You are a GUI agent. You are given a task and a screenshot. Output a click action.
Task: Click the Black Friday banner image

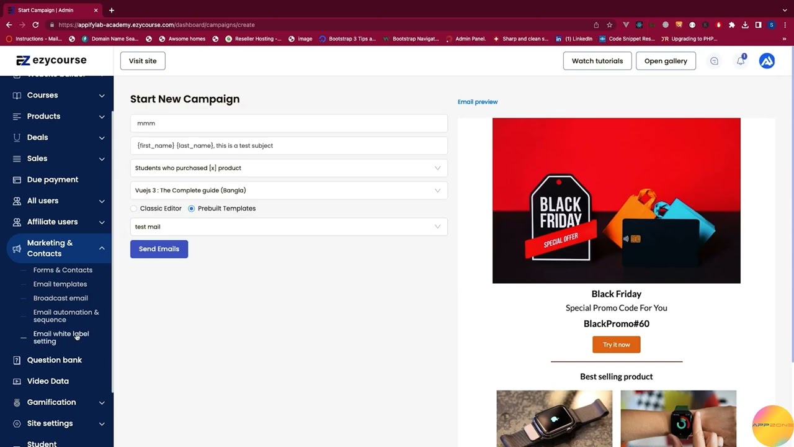point(616,201)
